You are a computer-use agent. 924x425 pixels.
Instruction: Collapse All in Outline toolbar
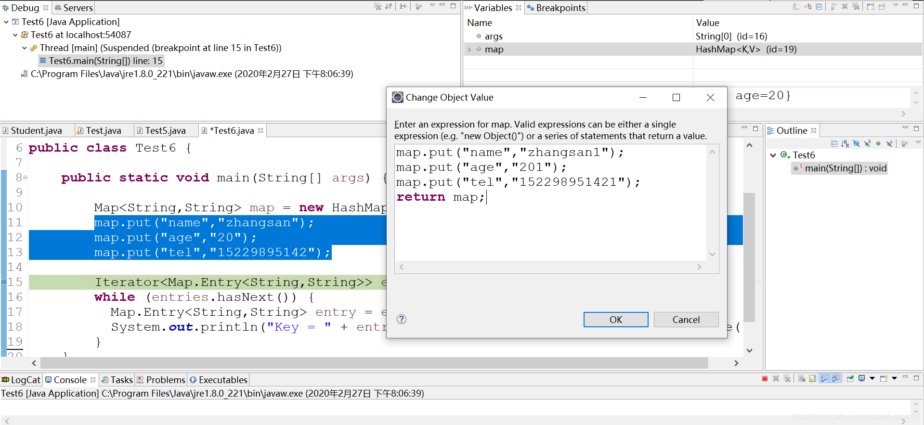coord(834,143)
